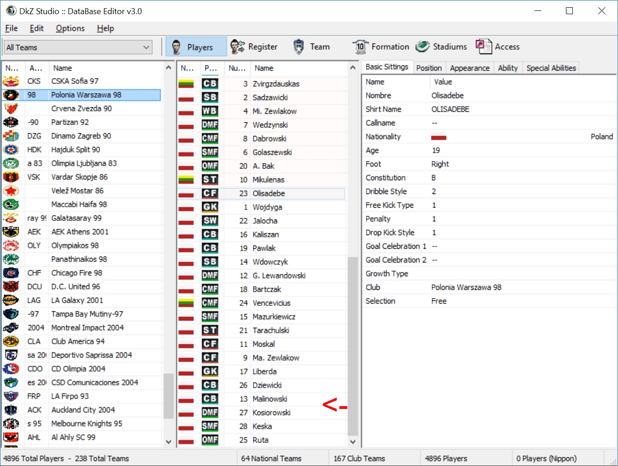Select player G. Lewandowski
Image resolution: width=618 pixels, height=466 pixels.
[261, 276]
